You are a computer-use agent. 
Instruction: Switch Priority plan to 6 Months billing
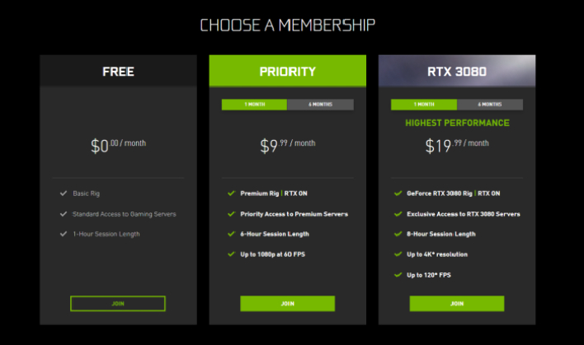(320, 105)
